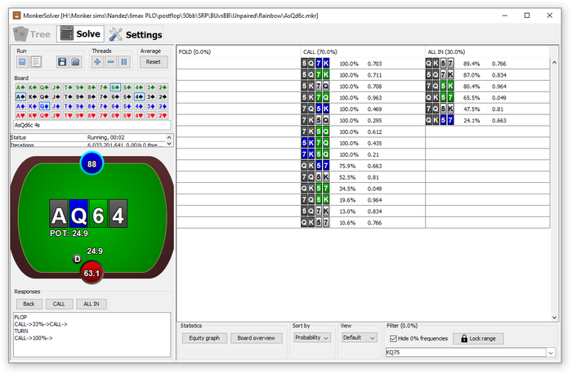Click the status list scroll-down arrow
The height and width of the screenshot is (374, 572).
169,144
